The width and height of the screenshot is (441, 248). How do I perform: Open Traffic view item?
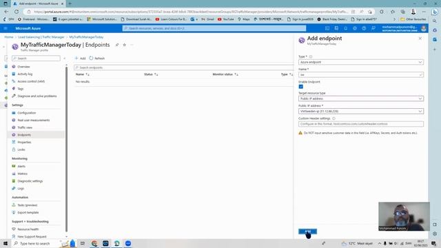click(x=25, y=127)
